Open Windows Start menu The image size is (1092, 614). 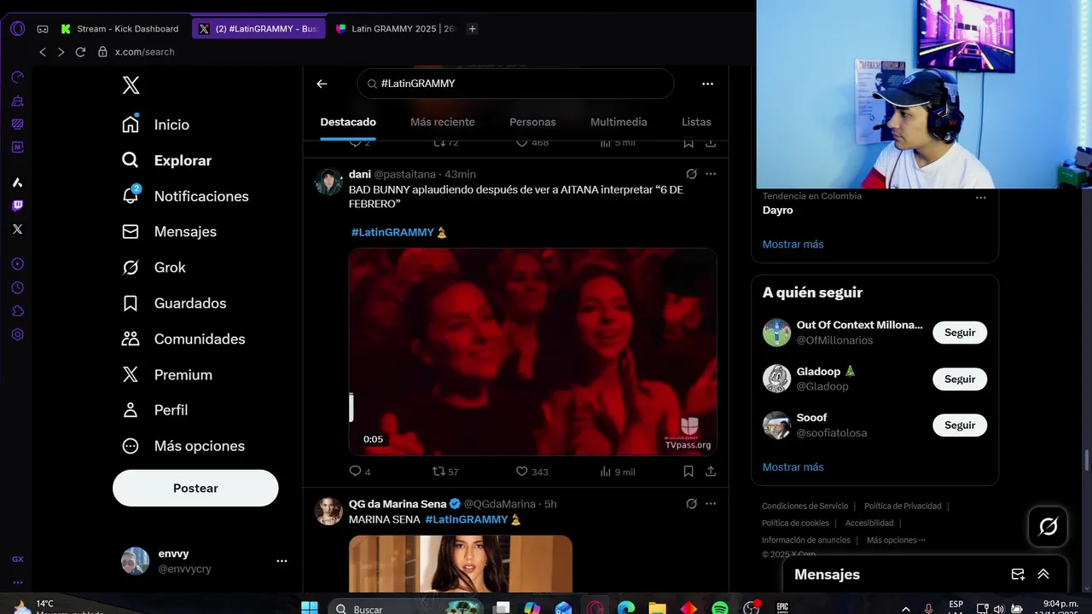tap(310, 608)
